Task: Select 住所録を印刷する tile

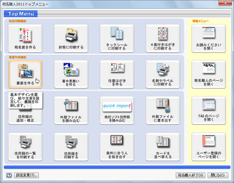Action: [71, 147]
